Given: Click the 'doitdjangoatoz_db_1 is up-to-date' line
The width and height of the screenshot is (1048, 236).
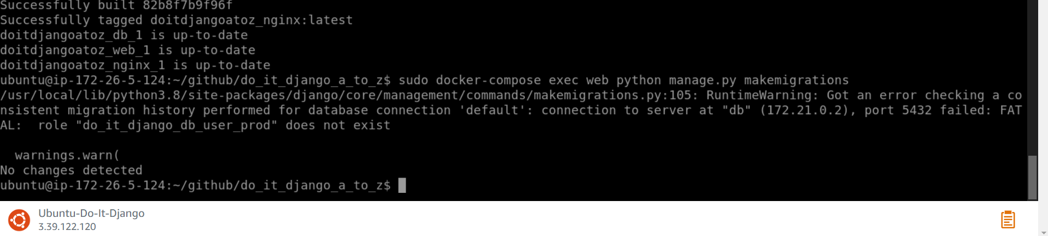Looking at the screenshot, I should tap(124, 36).
